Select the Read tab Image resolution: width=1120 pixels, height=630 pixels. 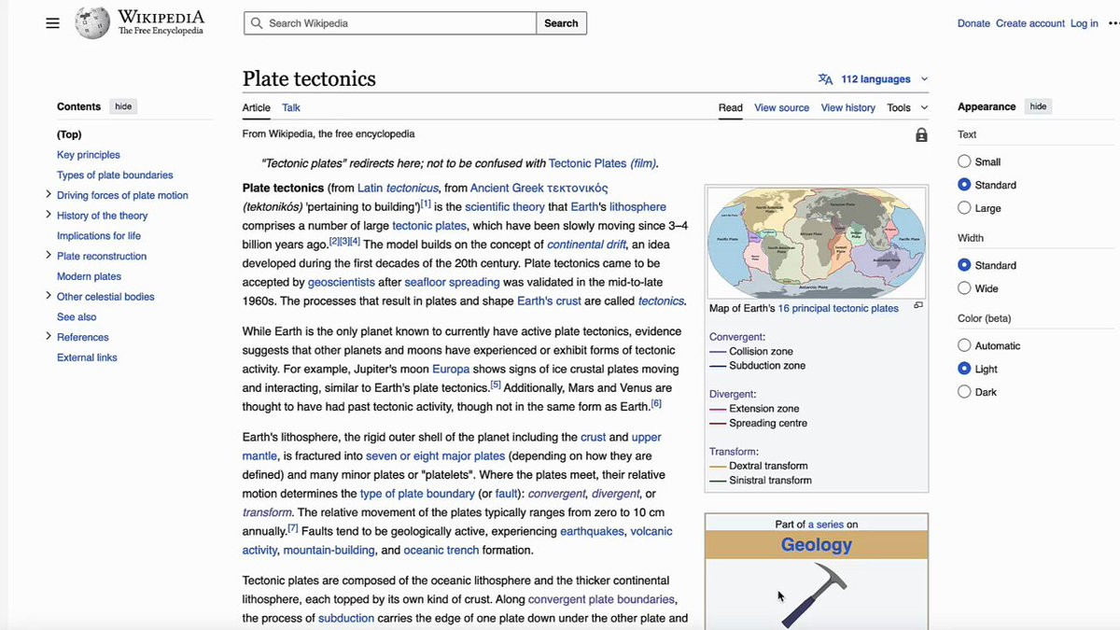point(731,108)
